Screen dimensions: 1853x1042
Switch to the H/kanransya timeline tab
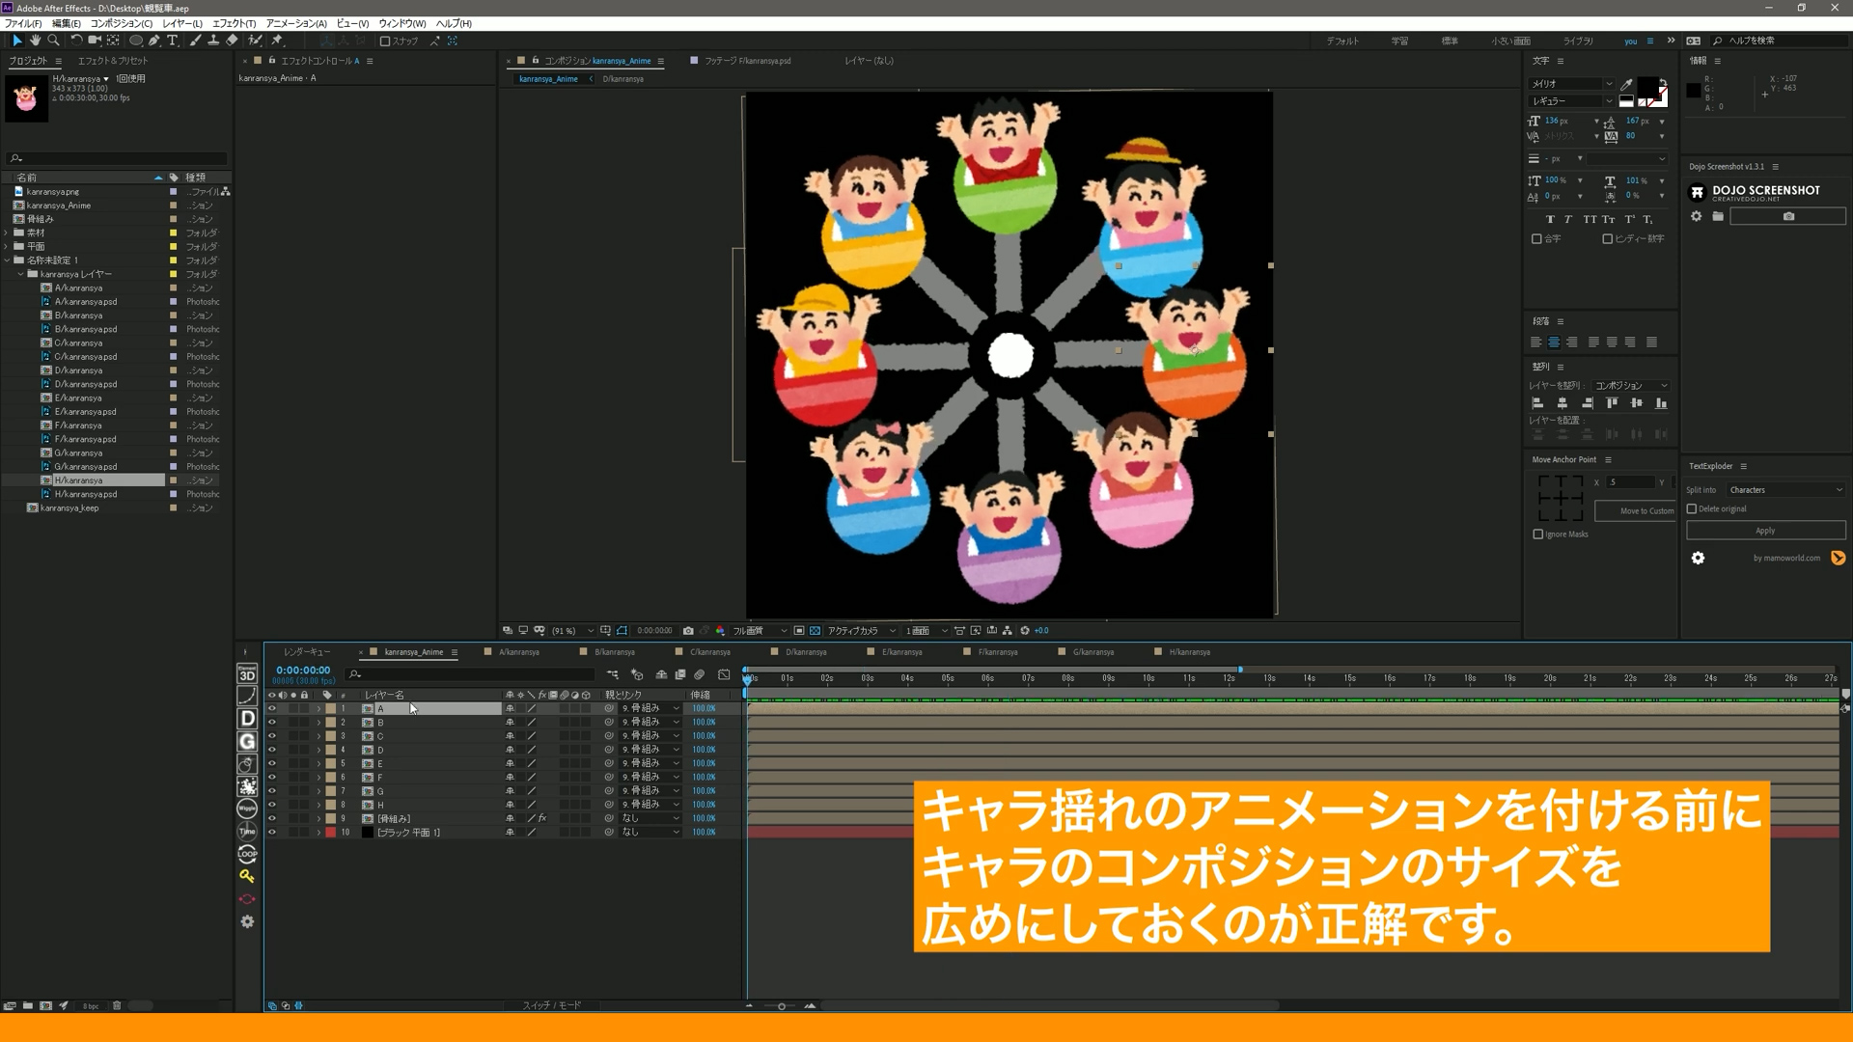pyautogui.click(x=1190, y=651)
